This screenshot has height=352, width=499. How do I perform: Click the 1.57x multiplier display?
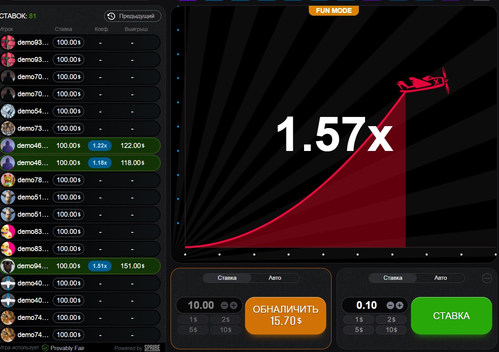(x=334, y=135)
